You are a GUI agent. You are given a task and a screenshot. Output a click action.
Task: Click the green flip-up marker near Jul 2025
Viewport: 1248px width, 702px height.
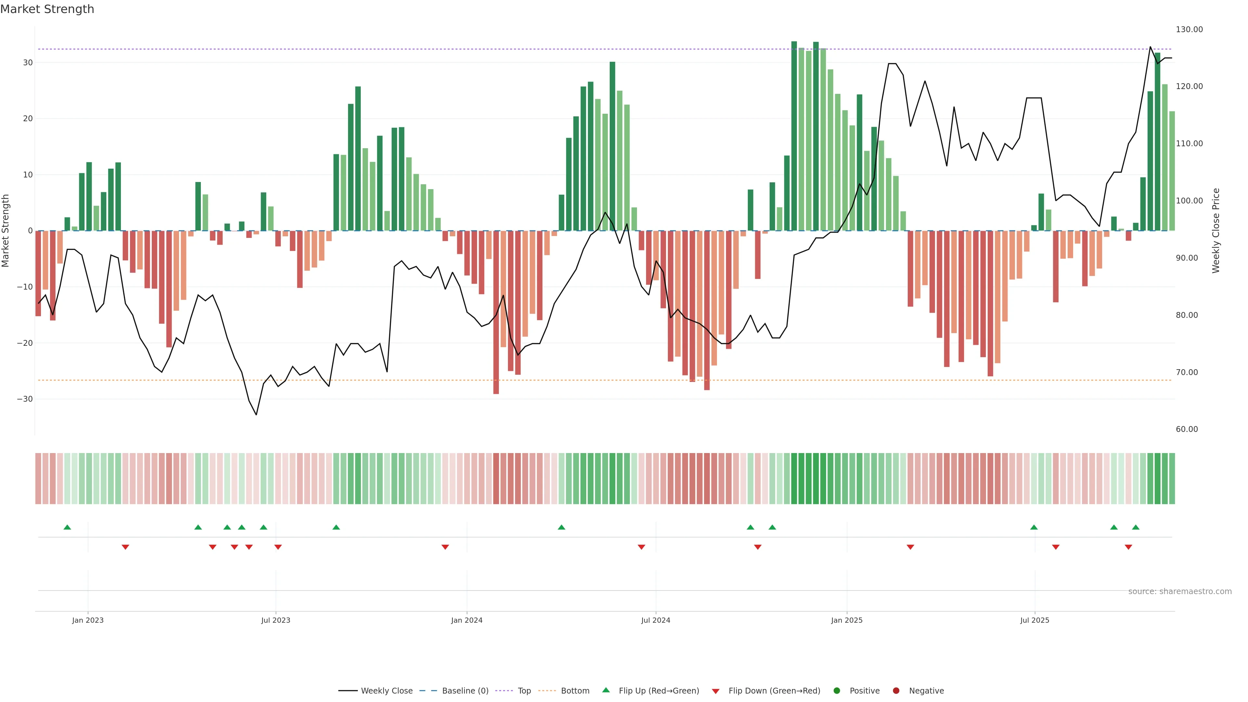[1034, 527]
